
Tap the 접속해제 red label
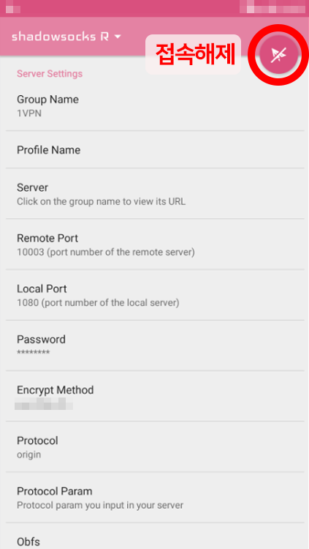click(x=195, y=54)
